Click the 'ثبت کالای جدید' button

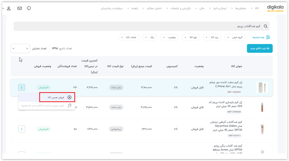click(260, 48)
